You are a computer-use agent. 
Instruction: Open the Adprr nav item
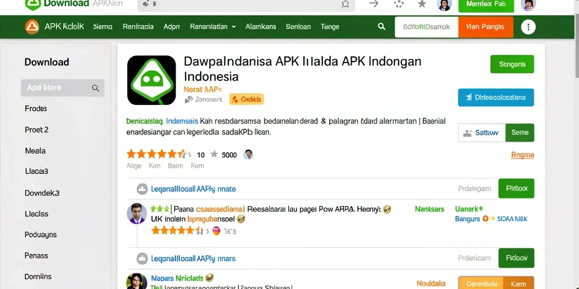[x=172, y=27]
